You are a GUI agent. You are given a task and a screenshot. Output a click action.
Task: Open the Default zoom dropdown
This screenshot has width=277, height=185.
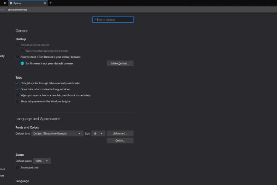pyautogui.click(x=42, y=160)
